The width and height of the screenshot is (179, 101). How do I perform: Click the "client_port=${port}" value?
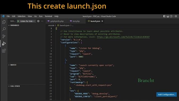(x=106, y=97)
